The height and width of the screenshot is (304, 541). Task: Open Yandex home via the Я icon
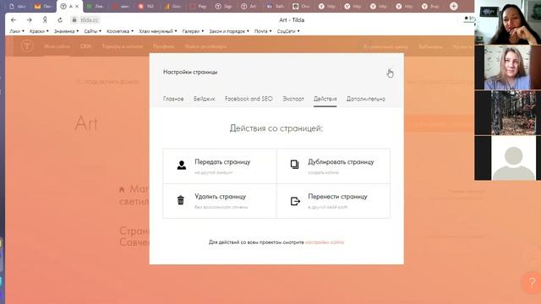coord(45,20)
